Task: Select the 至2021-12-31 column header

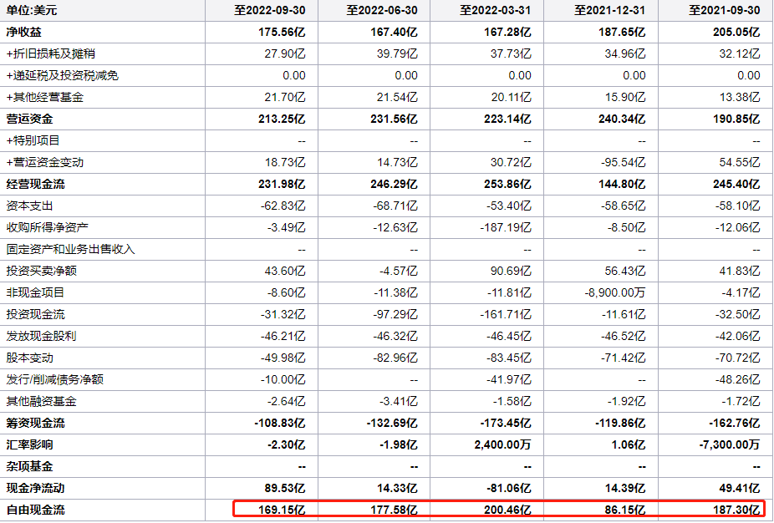Action: coord(609,10)
